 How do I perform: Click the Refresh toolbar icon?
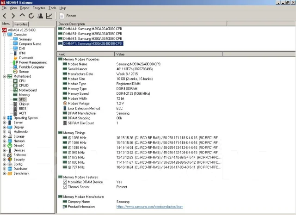click(31, 16)
